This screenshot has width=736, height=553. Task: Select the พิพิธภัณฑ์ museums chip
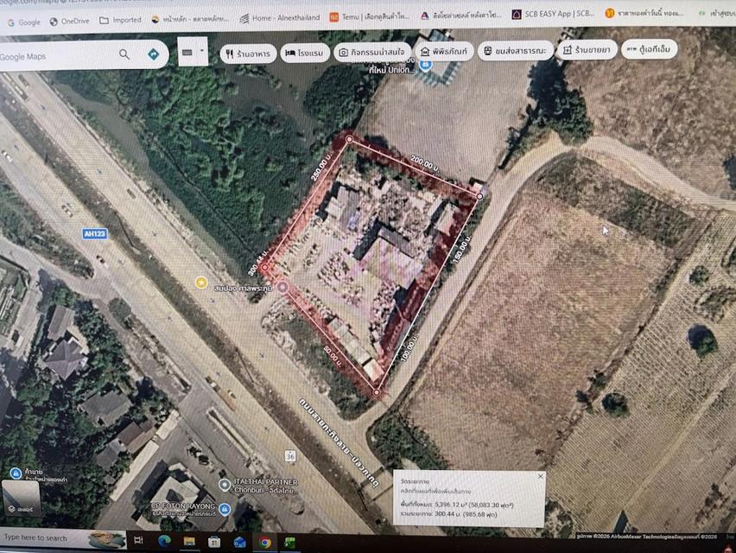pyautogui.click(x=444, y=51)
